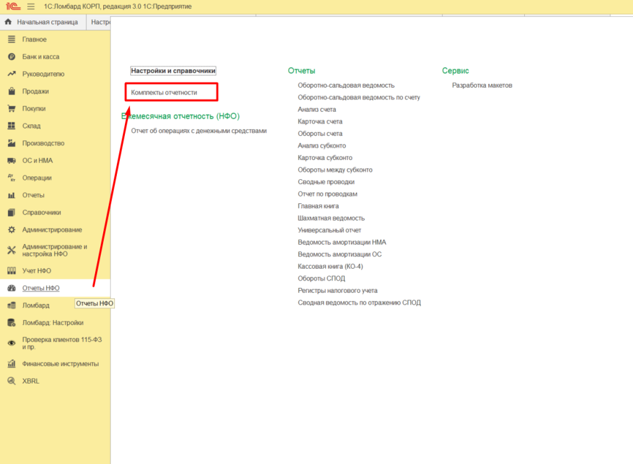
Task: Click the shopping cart icon for purchases
Action: click(x=11, y=109)
